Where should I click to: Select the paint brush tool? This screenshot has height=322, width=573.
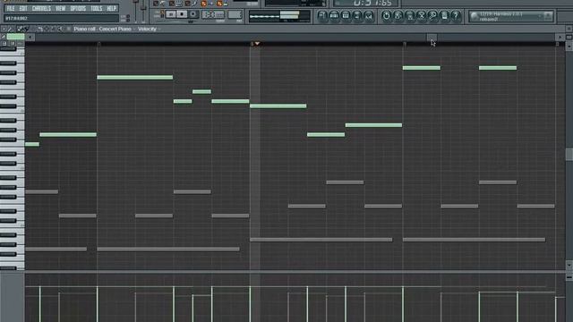(26, 29)
